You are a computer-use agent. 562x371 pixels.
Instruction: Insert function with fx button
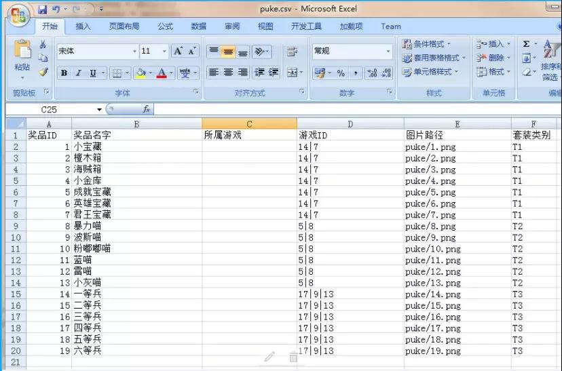click(146, 109)
